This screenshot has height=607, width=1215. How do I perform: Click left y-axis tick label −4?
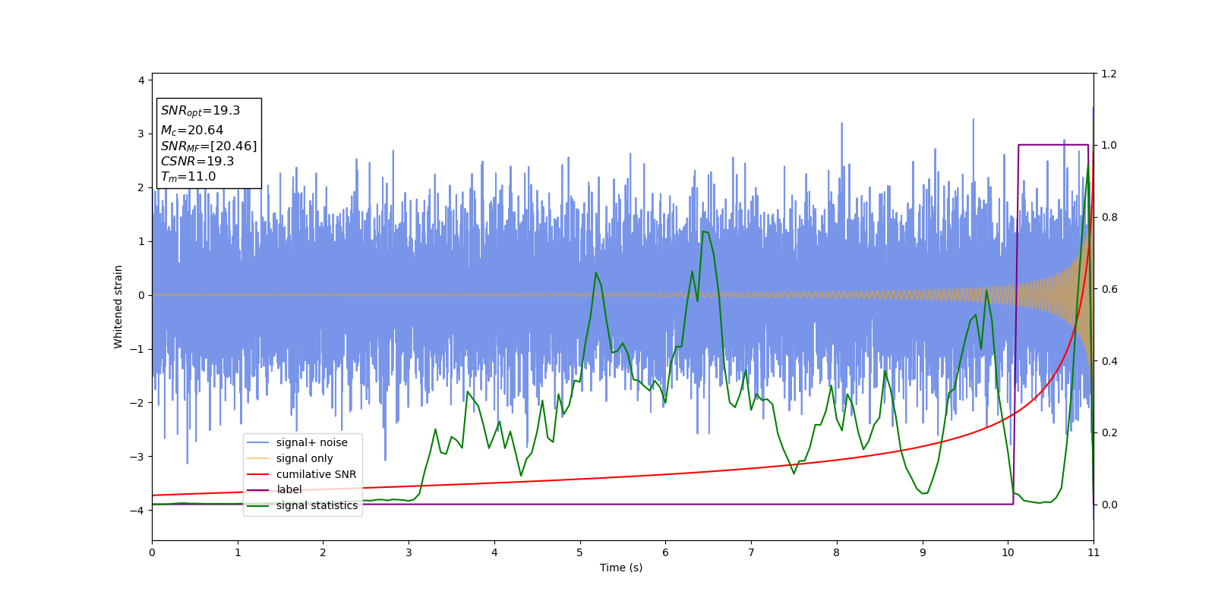pos(137,511)
